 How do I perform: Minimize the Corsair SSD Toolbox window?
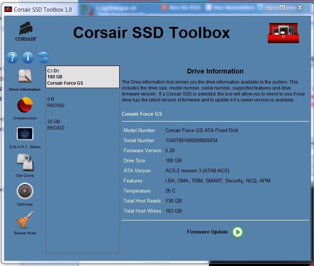tap(270, 8)
